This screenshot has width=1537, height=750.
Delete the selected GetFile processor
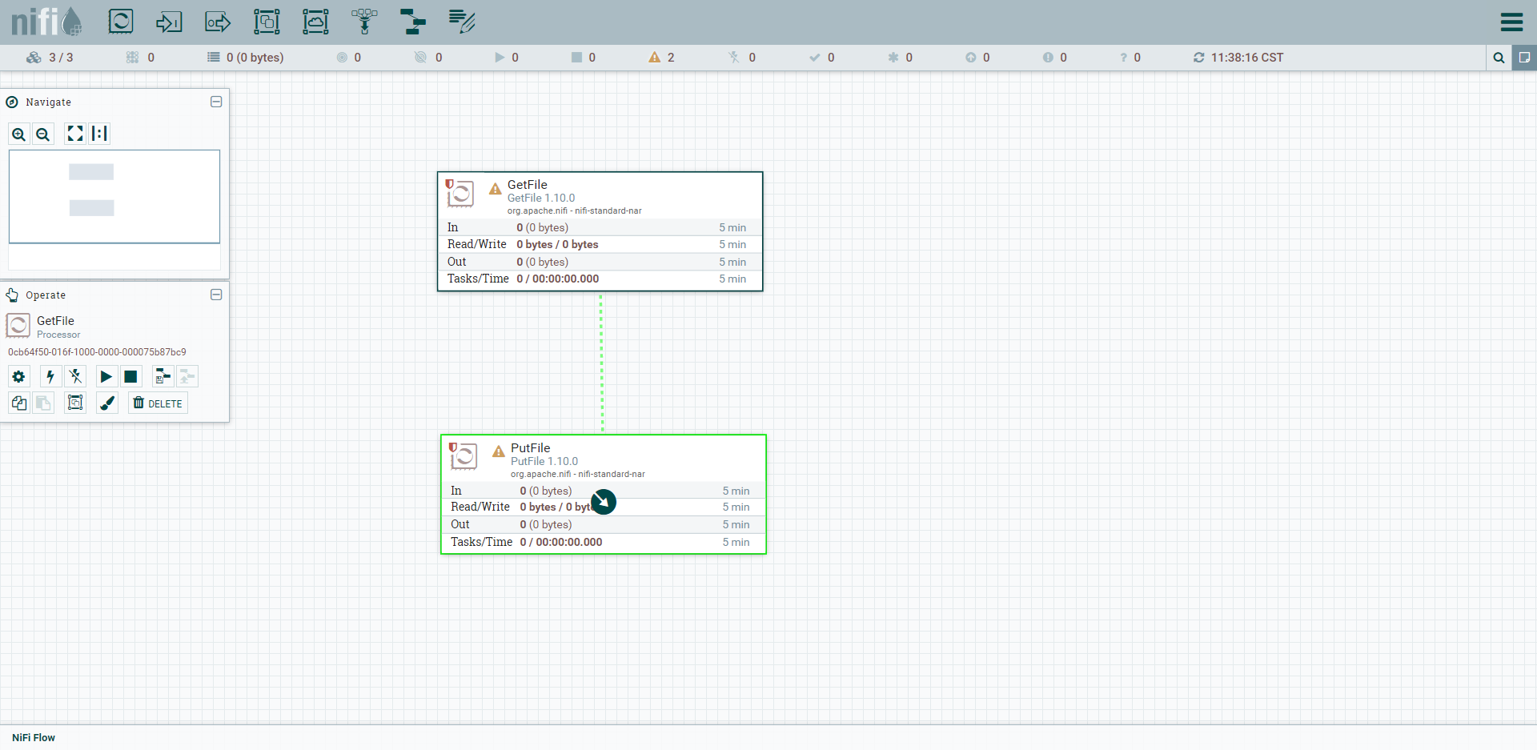point(158,403)
